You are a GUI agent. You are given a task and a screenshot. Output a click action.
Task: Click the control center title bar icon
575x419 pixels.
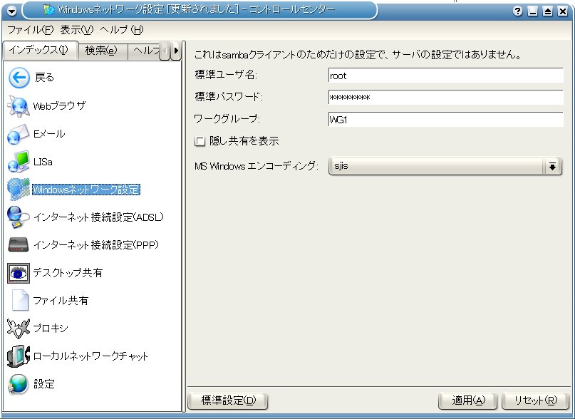[49, 10]
